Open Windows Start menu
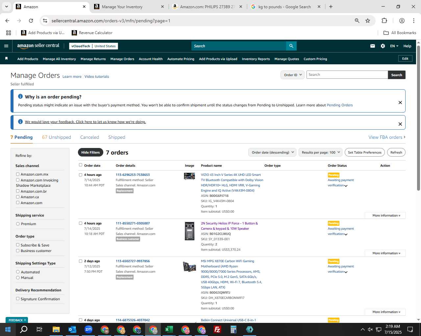The image size is (421, 336). pos(8,329)
